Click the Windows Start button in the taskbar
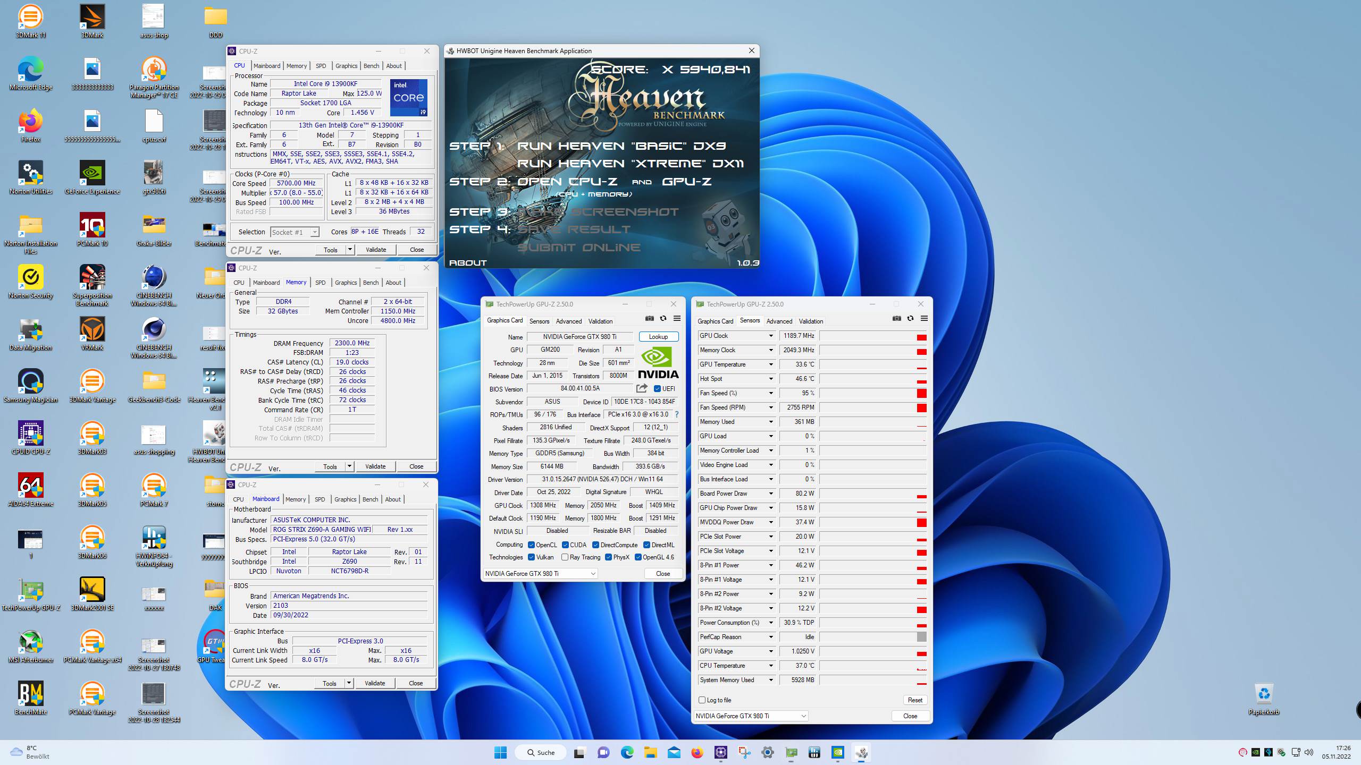 (x=500, y=752)
